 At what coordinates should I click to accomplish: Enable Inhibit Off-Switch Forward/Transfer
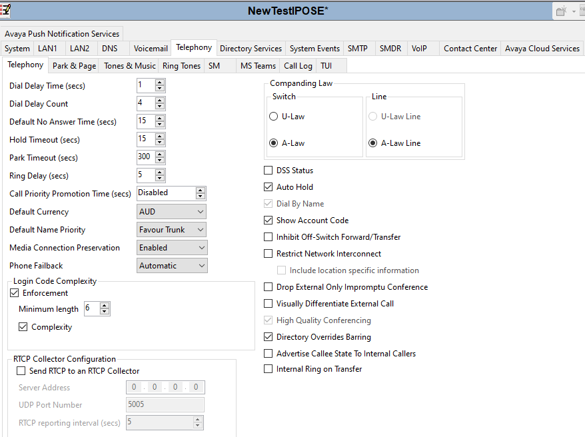tap(269, 237)
